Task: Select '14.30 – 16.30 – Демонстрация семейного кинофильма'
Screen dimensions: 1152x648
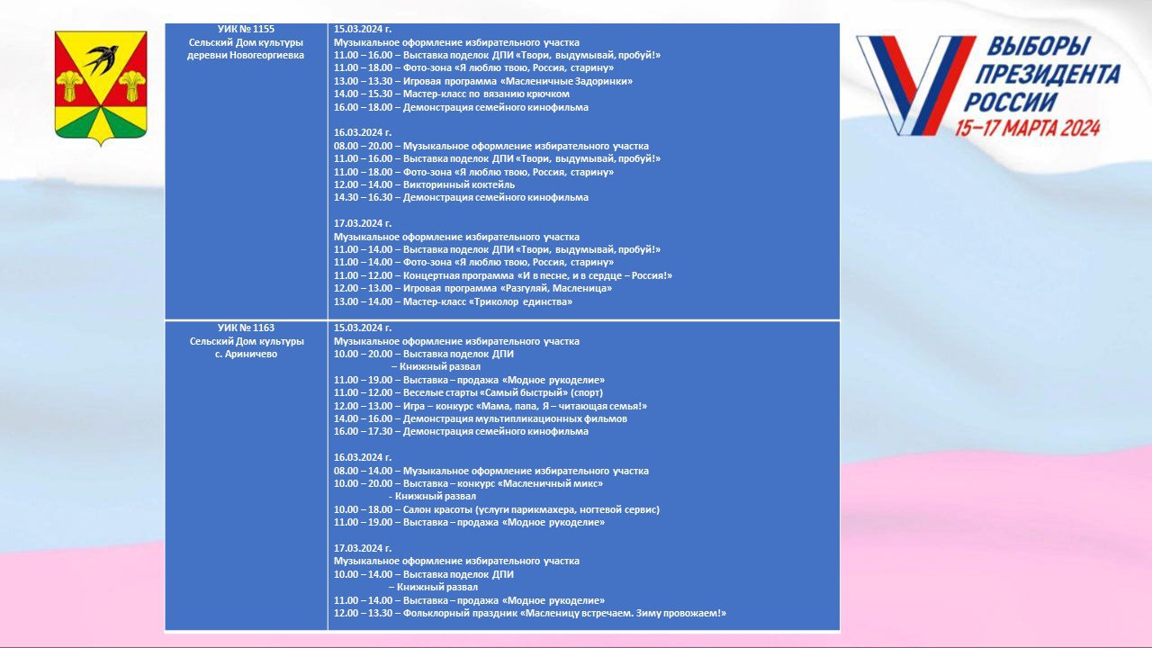Action: (x=461, y=197)
